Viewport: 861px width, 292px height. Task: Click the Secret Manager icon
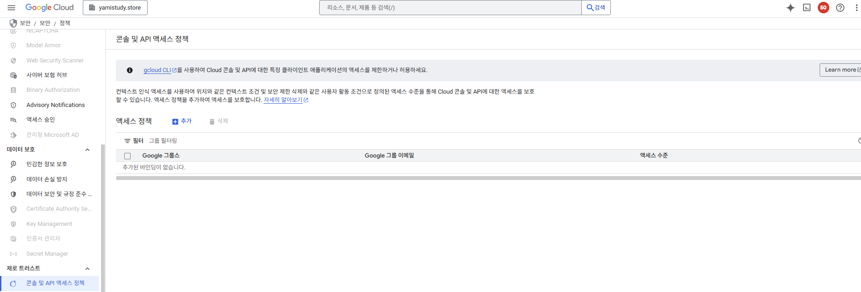13,254
